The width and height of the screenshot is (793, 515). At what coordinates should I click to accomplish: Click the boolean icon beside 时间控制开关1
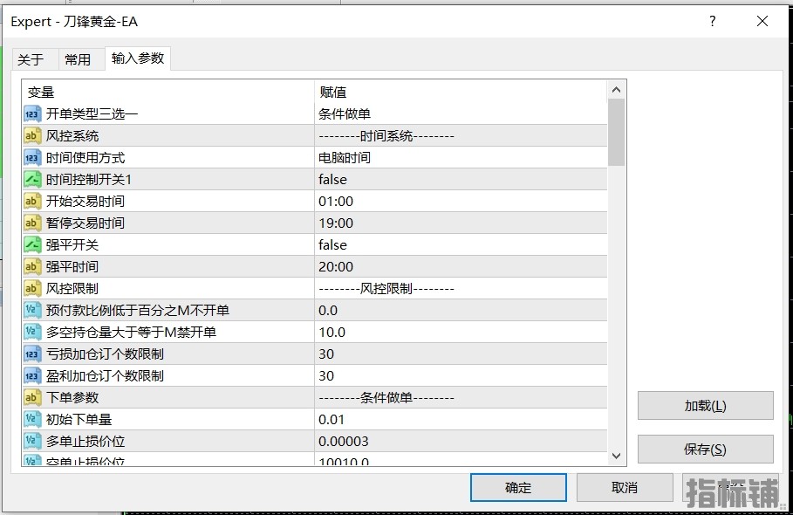click(32, 179)
